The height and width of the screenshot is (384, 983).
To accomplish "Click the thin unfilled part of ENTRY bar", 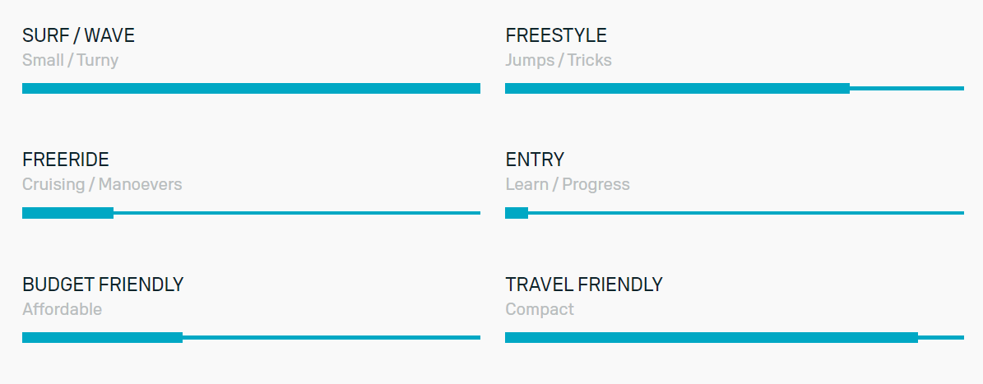I will (x=746, y=213).
